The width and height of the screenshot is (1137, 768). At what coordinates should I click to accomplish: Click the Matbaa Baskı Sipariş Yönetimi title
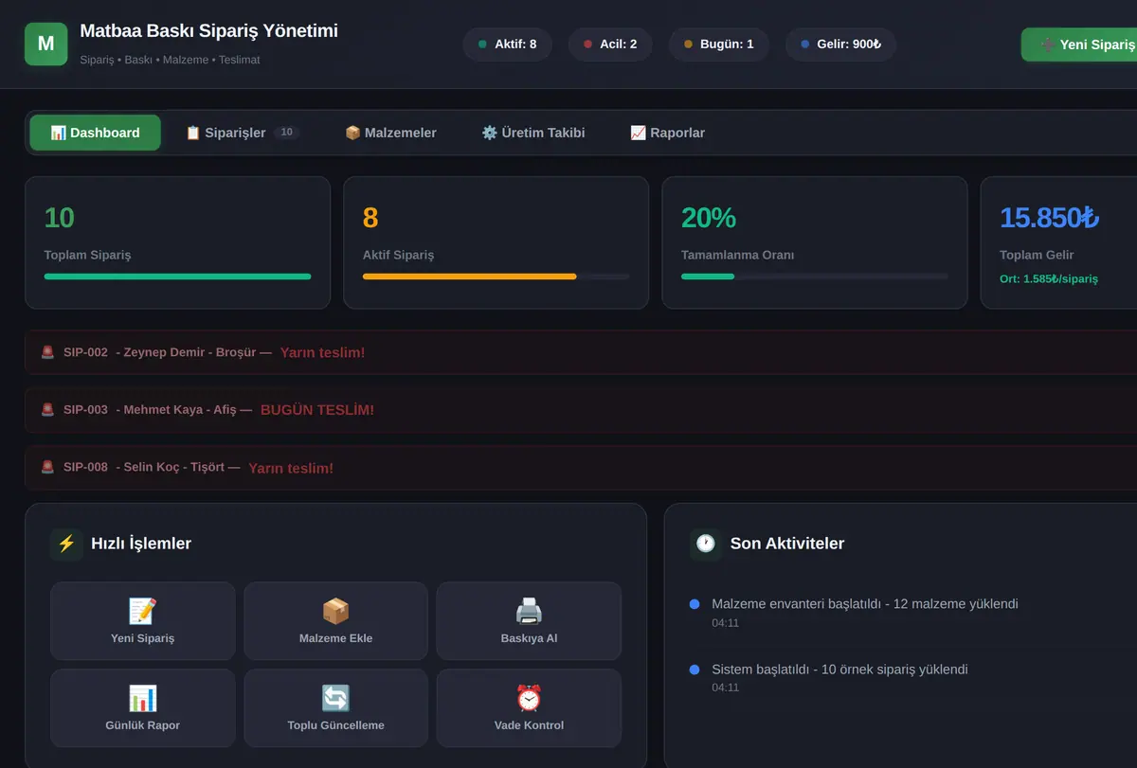coord(208,31)
